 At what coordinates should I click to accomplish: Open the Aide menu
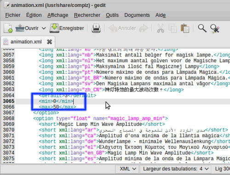[161, 15]
